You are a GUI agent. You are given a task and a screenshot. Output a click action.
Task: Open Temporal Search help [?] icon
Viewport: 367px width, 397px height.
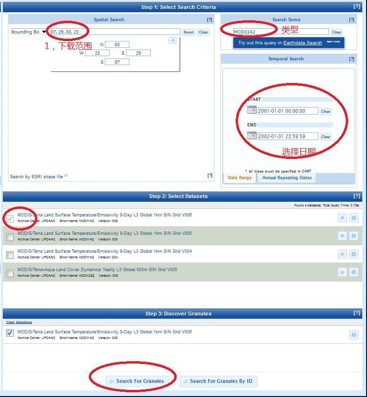351,59
